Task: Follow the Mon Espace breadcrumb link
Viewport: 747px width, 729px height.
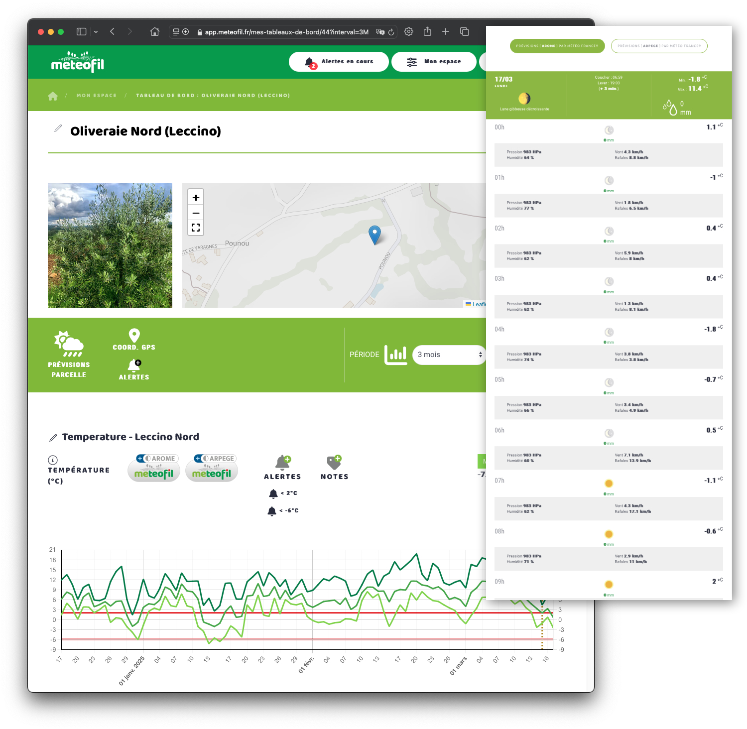Action: [x=97, y=96]
